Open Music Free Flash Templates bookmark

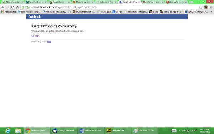pos(84,12)
